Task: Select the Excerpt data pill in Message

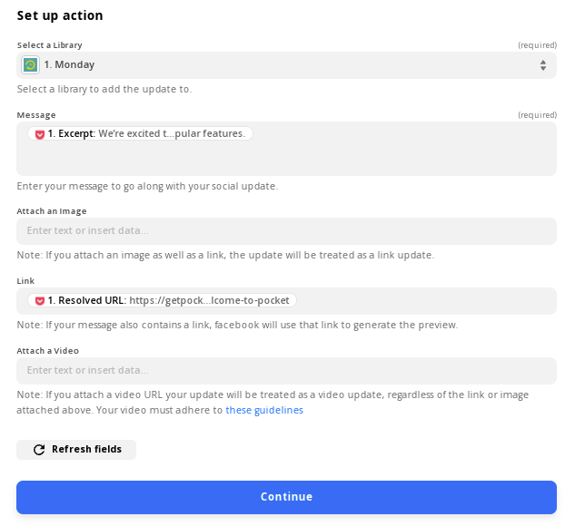Action: 140,133
